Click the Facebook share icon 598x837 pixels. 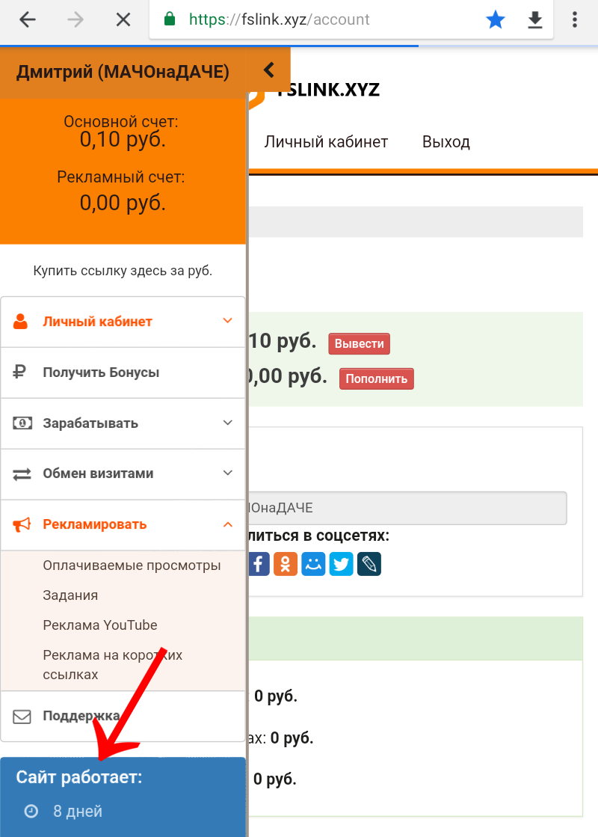258,563
